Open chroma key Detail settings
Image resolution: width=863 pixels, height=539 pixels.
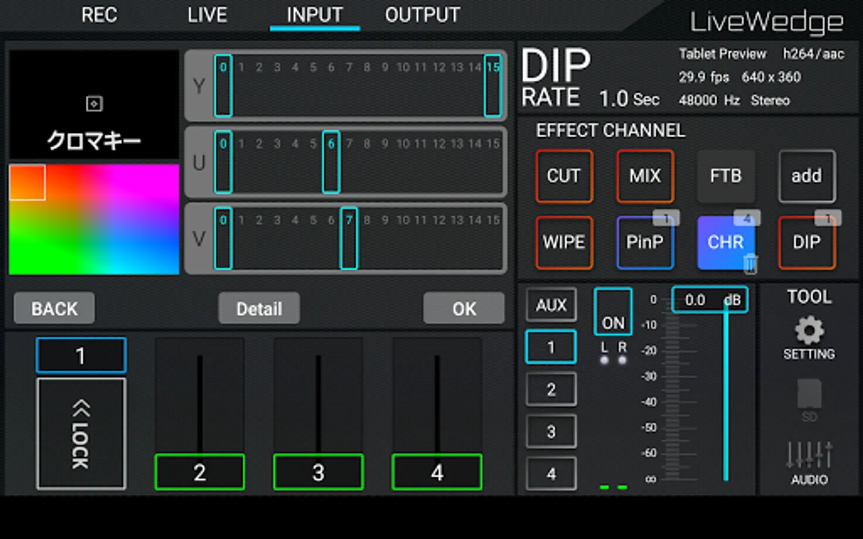coord(259,308)
